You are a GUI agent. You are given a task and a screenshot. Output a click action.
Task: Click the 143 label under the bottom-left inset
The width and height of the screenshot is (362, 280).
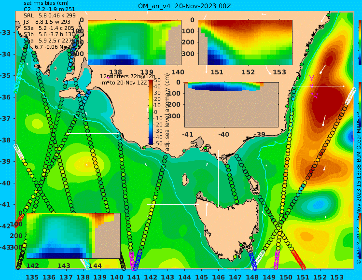pos(64,266)
